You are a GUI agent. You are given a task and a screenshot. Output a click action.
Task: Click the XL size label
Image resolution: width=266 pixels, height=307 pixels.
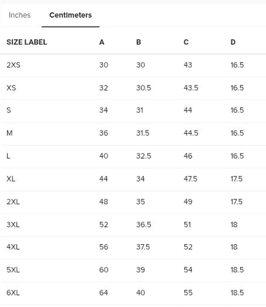coord(11,179)
